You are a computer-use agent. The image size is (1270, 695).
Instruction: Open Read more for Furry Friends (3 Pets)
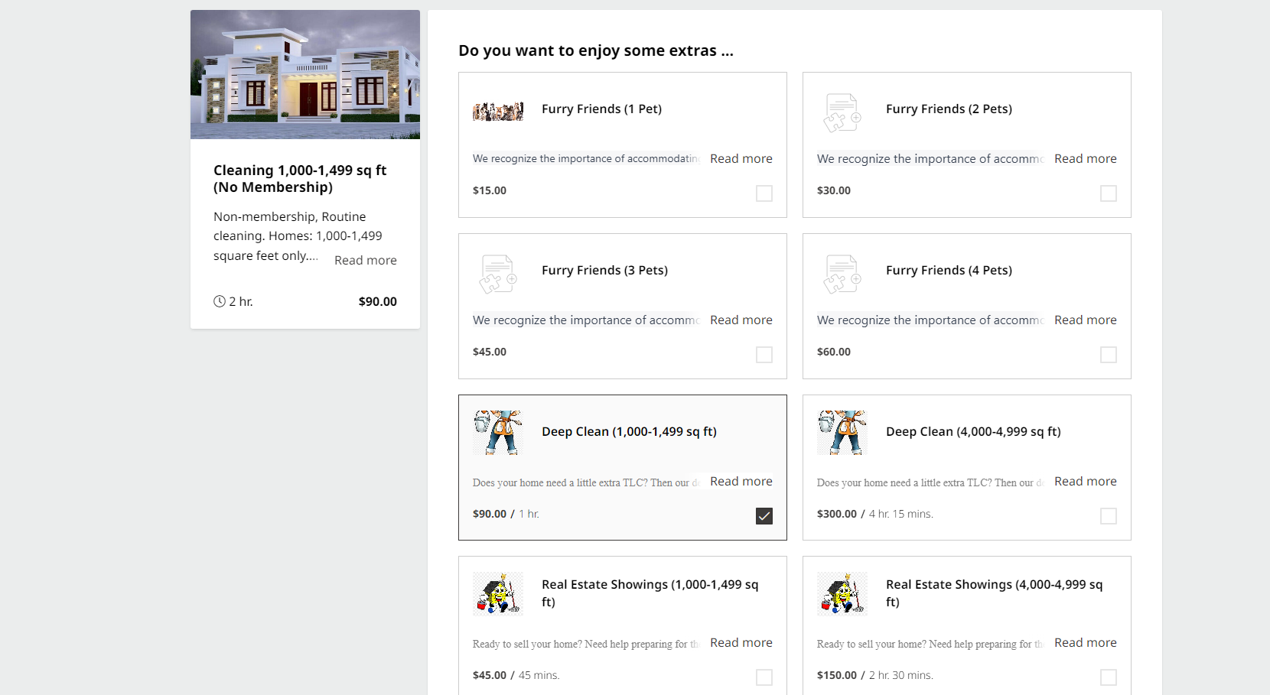(x=741, y=320)
